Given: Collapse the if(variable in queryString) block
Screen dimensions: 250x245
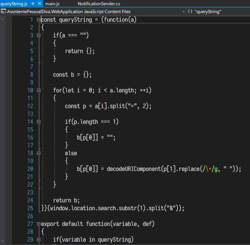Looking at the screenshot, I should pyautogui.click(x=38, y=239).
